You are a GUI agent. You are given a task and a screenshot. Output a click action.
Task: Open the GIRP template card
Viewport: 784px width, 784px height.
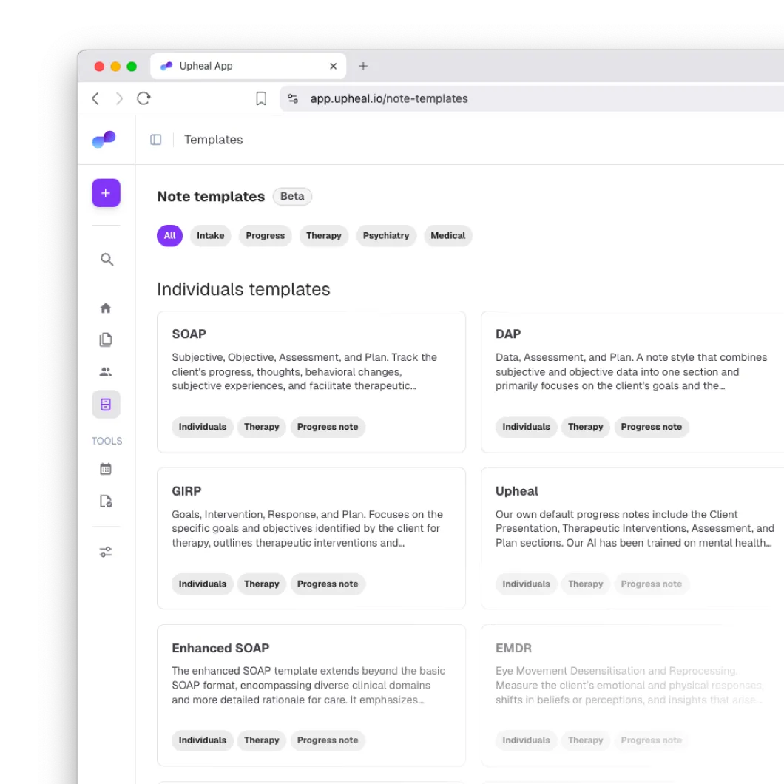311,538
